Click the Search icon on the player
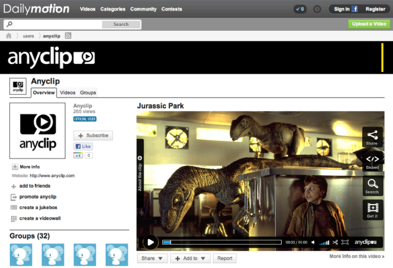The height and width of the screenshot is (268, 393). (373, 186)
